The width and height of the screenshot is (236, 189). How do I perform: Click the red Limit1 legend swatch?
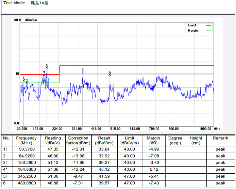coord(209,25)
